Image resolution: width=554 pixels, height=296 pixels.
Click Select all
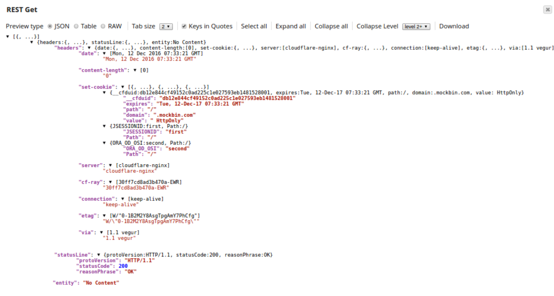[x=254, y=26]
